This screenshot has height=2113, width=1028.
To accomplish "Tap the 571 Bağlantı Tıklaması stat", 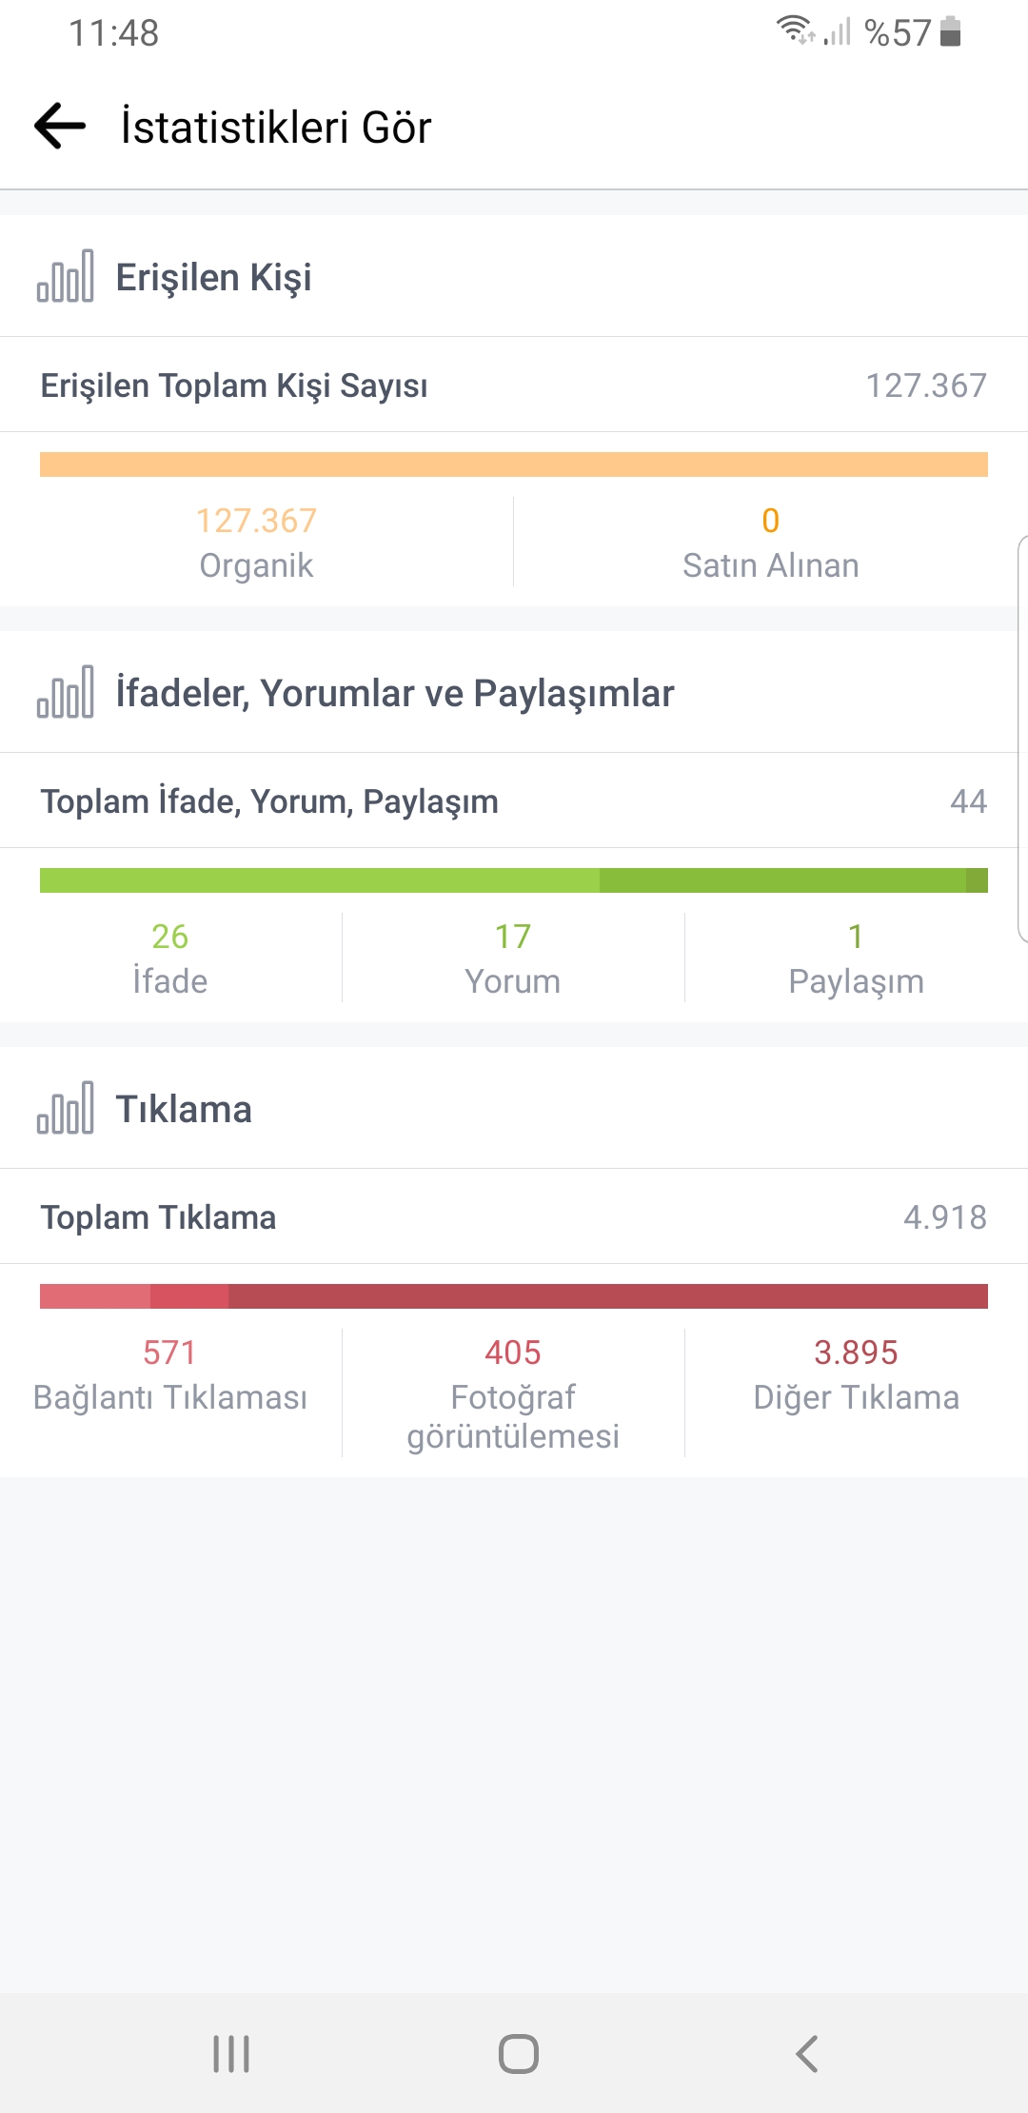I will coord(170,1373).
